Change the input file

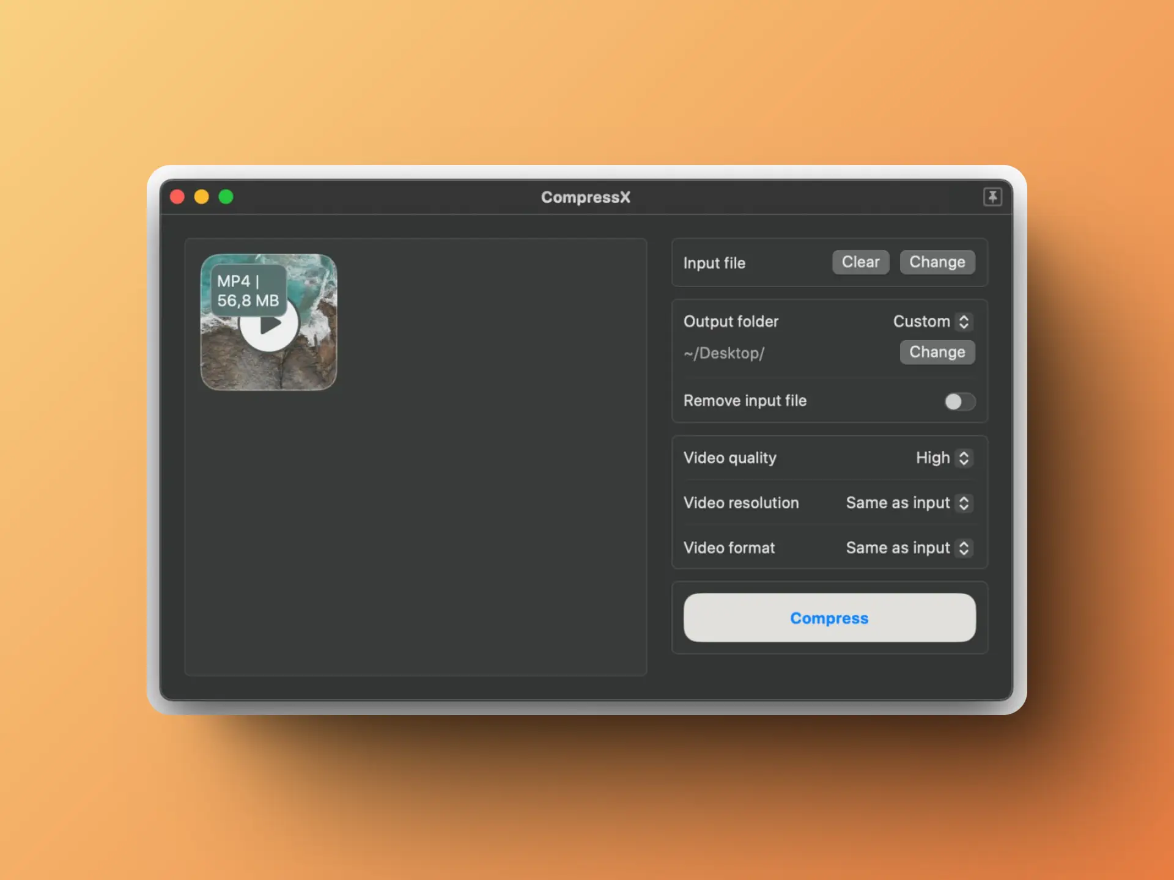[937, 262]
